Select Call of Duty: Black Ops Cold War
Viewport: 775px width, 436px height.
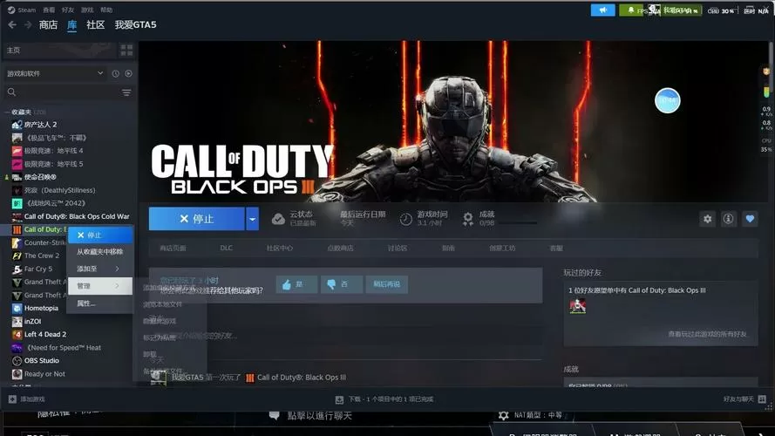77,216
